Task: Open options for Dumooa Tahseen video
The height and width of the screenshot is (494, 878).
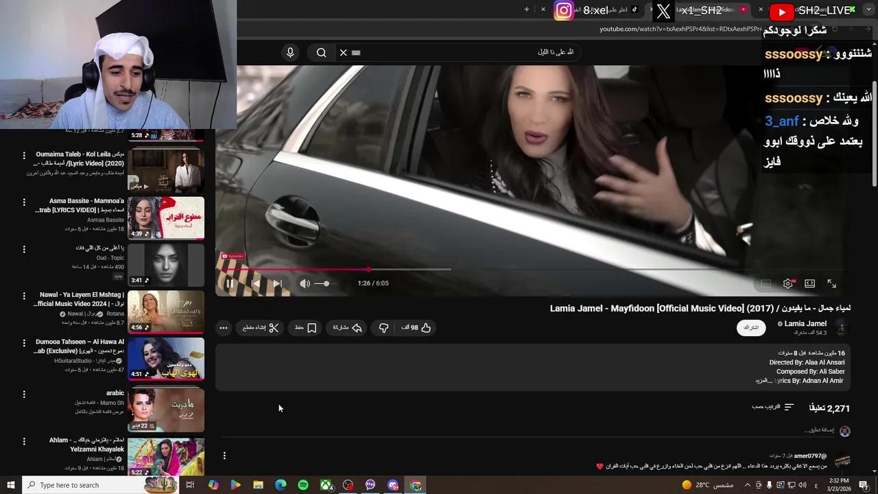Action: point(24,342)
